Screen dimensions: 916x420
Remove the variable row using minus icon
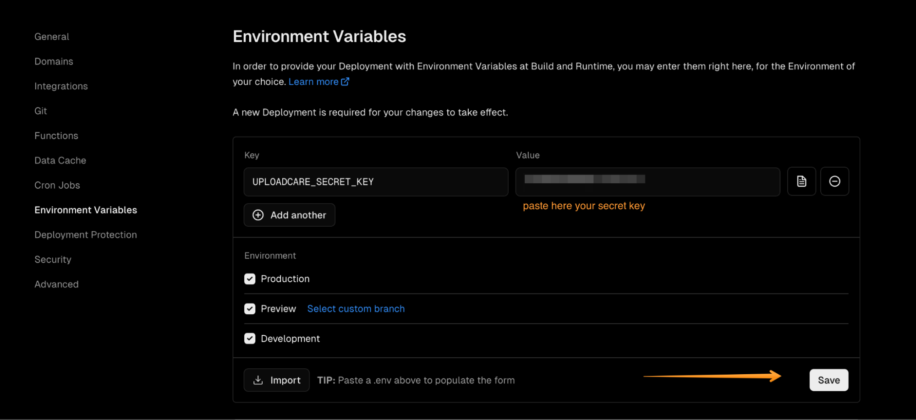click(834, 181)
